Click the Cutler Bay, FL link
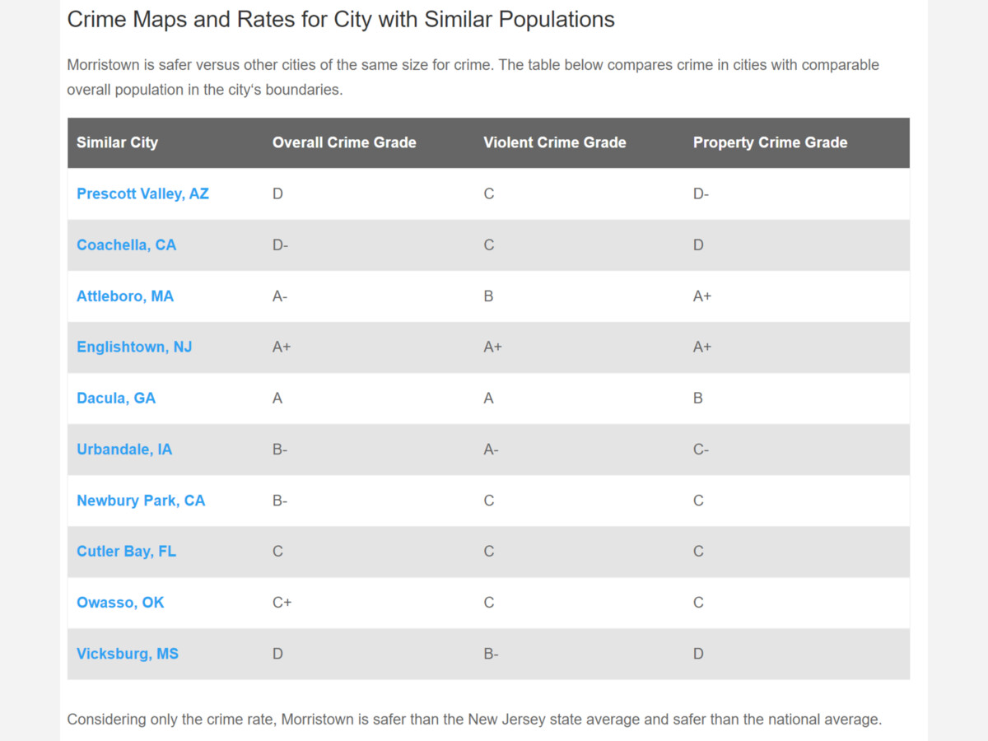Viewport: 988px width, 741px height. [126, 552]
